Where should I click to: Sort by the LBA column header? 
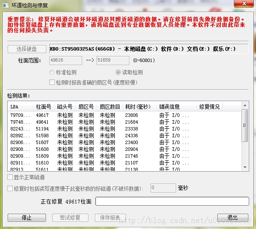coord(21,107)
